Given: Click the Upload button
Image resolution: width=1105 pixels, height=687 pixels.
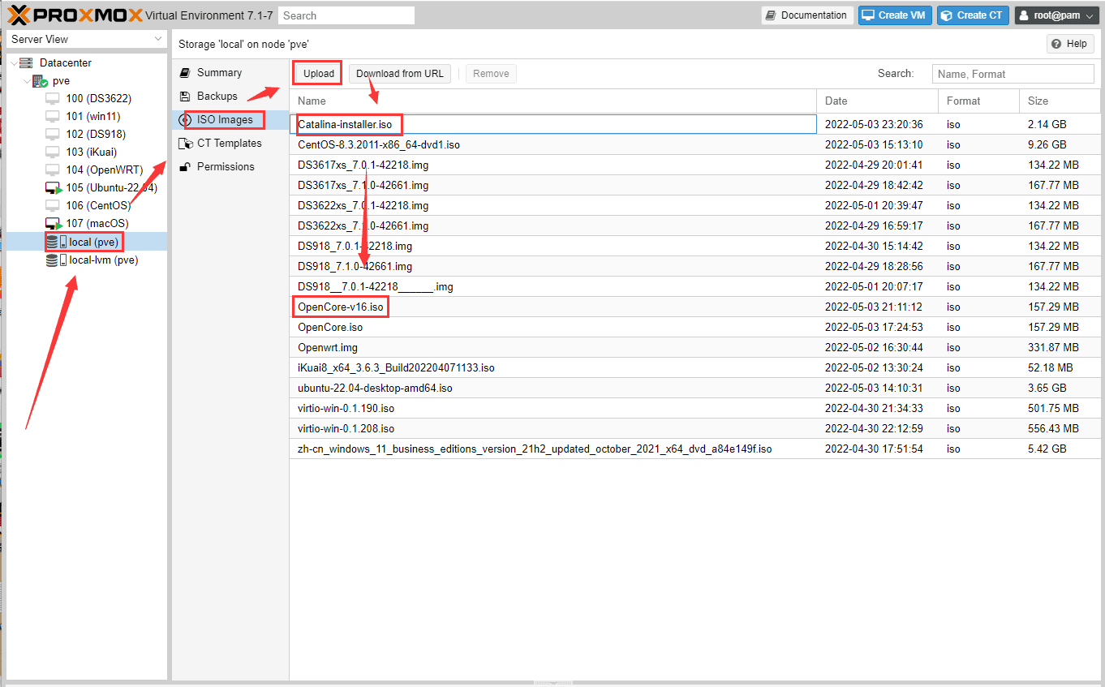Looking at the screenshot, I should pyautogui.click(x=318, y=73).
